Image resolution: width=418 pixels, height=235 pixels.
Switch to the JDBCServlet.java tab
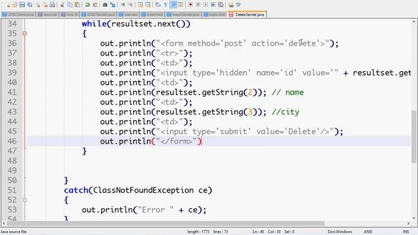point(99,14)
